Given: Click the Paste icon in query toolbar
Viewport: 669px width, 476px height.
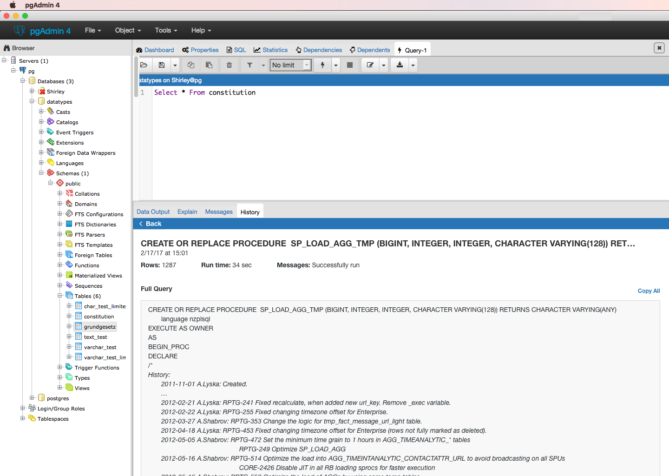Looking at the screenshot, I should [209, 65].
